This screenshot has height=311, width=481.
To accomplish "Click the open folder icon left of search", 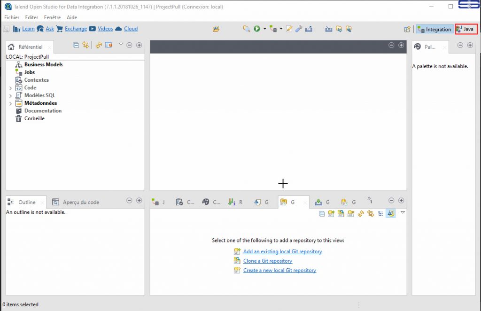I will click(216, 29).
